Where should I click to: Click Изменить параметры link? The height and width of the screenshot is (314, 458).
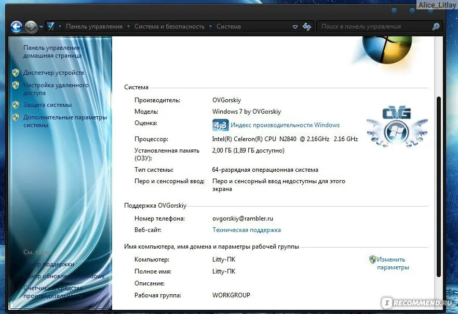point(393,263)
